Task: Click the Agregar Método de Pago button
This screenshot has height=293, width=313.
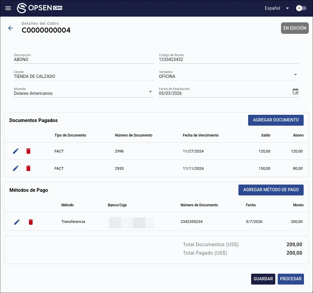Action: click(x=271, y=190)
